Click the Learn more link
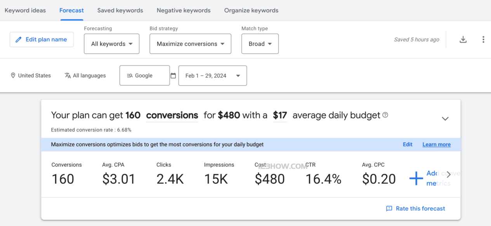The image size is (491, 226). coord(436,144)
